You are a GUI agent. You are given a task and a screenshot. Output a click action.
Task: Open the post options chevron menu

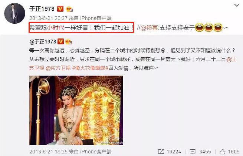(236, 6)
